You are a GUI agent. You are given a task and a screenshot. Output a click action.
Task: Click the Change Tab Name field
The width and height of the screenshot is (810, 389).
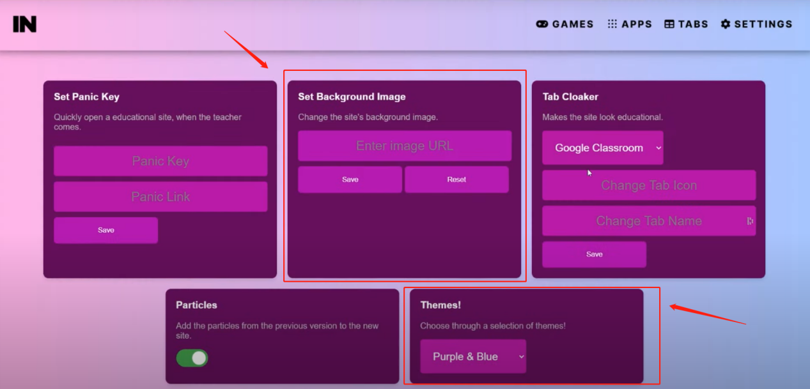648,220
